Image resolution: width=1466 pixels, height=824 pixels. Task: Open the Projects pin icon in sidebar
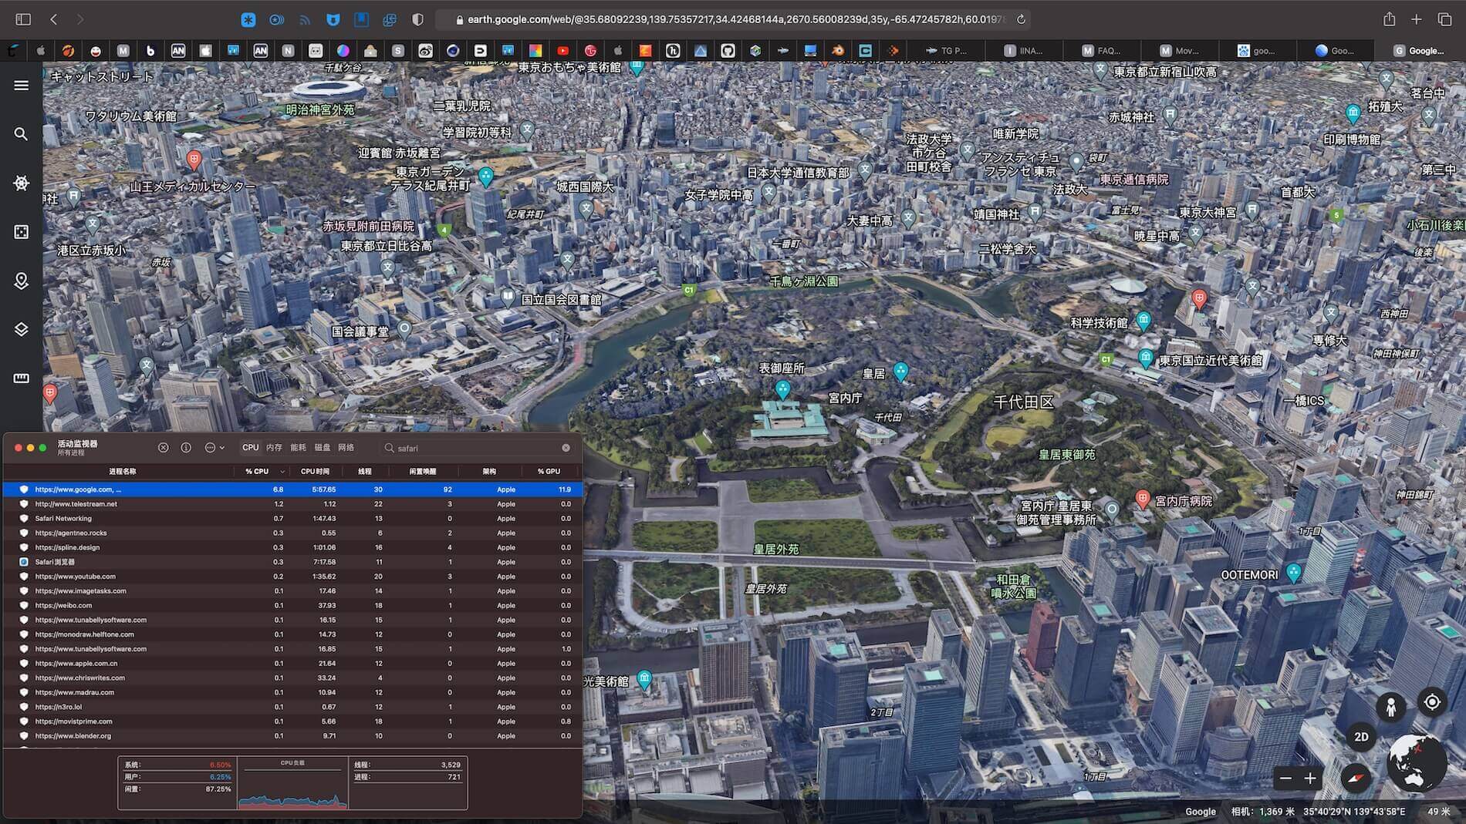coord(22,281)
